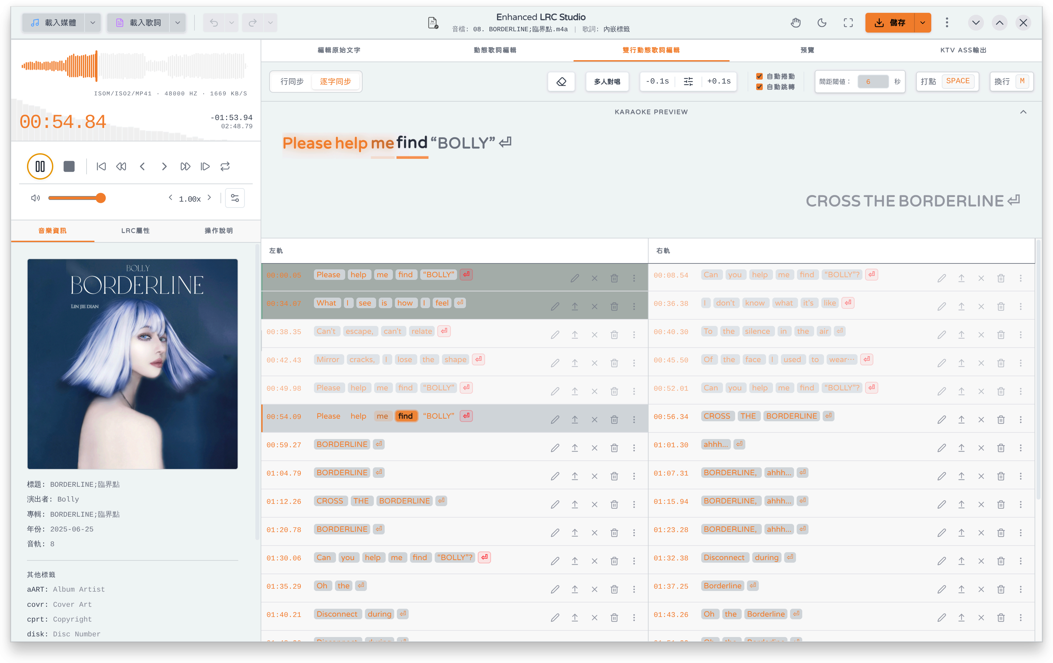This screenshot has height=663, width=1053.
Task: Adjust the volume slider
Action: tap(77, 198)
